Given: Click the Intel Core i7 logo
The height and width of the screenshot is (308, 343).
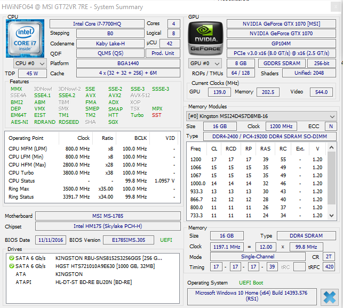Looking at the screenshot, I should coord(25,38).
